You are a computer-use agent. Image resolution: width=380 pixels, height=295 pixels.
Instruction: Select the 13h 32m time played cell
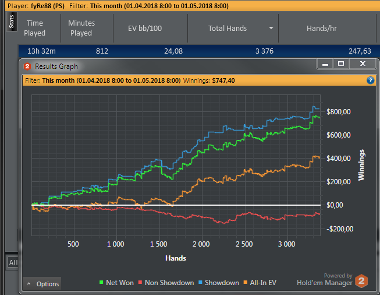[41, 51]
